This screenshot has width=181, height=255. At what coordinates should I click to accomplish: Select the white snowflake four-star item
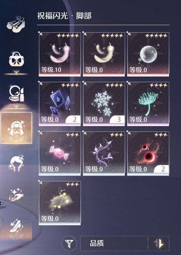coord(104,104)
